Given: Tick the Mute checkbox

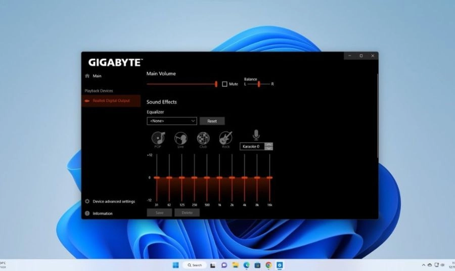Looking at the screenshot, I should coord(224,84).
